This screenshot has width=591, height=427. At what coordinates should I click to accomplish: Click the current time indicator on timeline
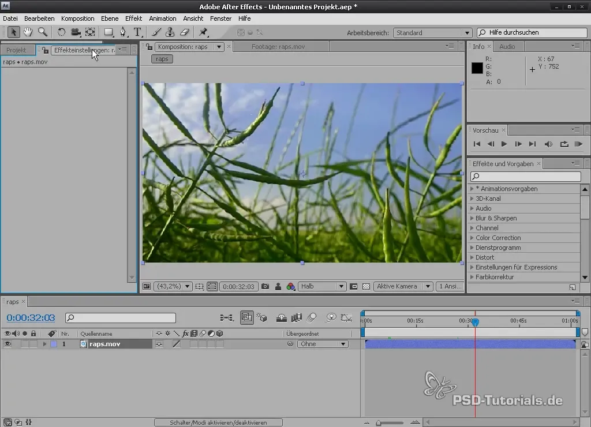click(x=476, y=322)
